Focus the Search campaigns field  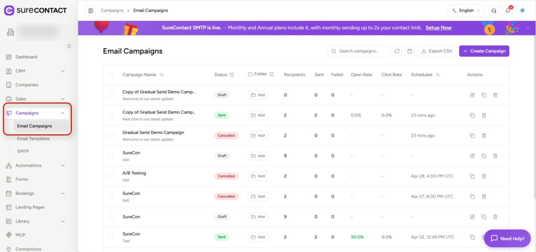click(358, 51)
